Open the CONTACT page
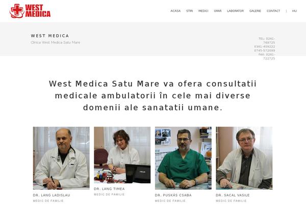 click(x=273, y=11)
